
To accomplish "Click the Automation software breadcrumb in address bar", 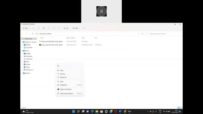I will click(x=45, y=34).
